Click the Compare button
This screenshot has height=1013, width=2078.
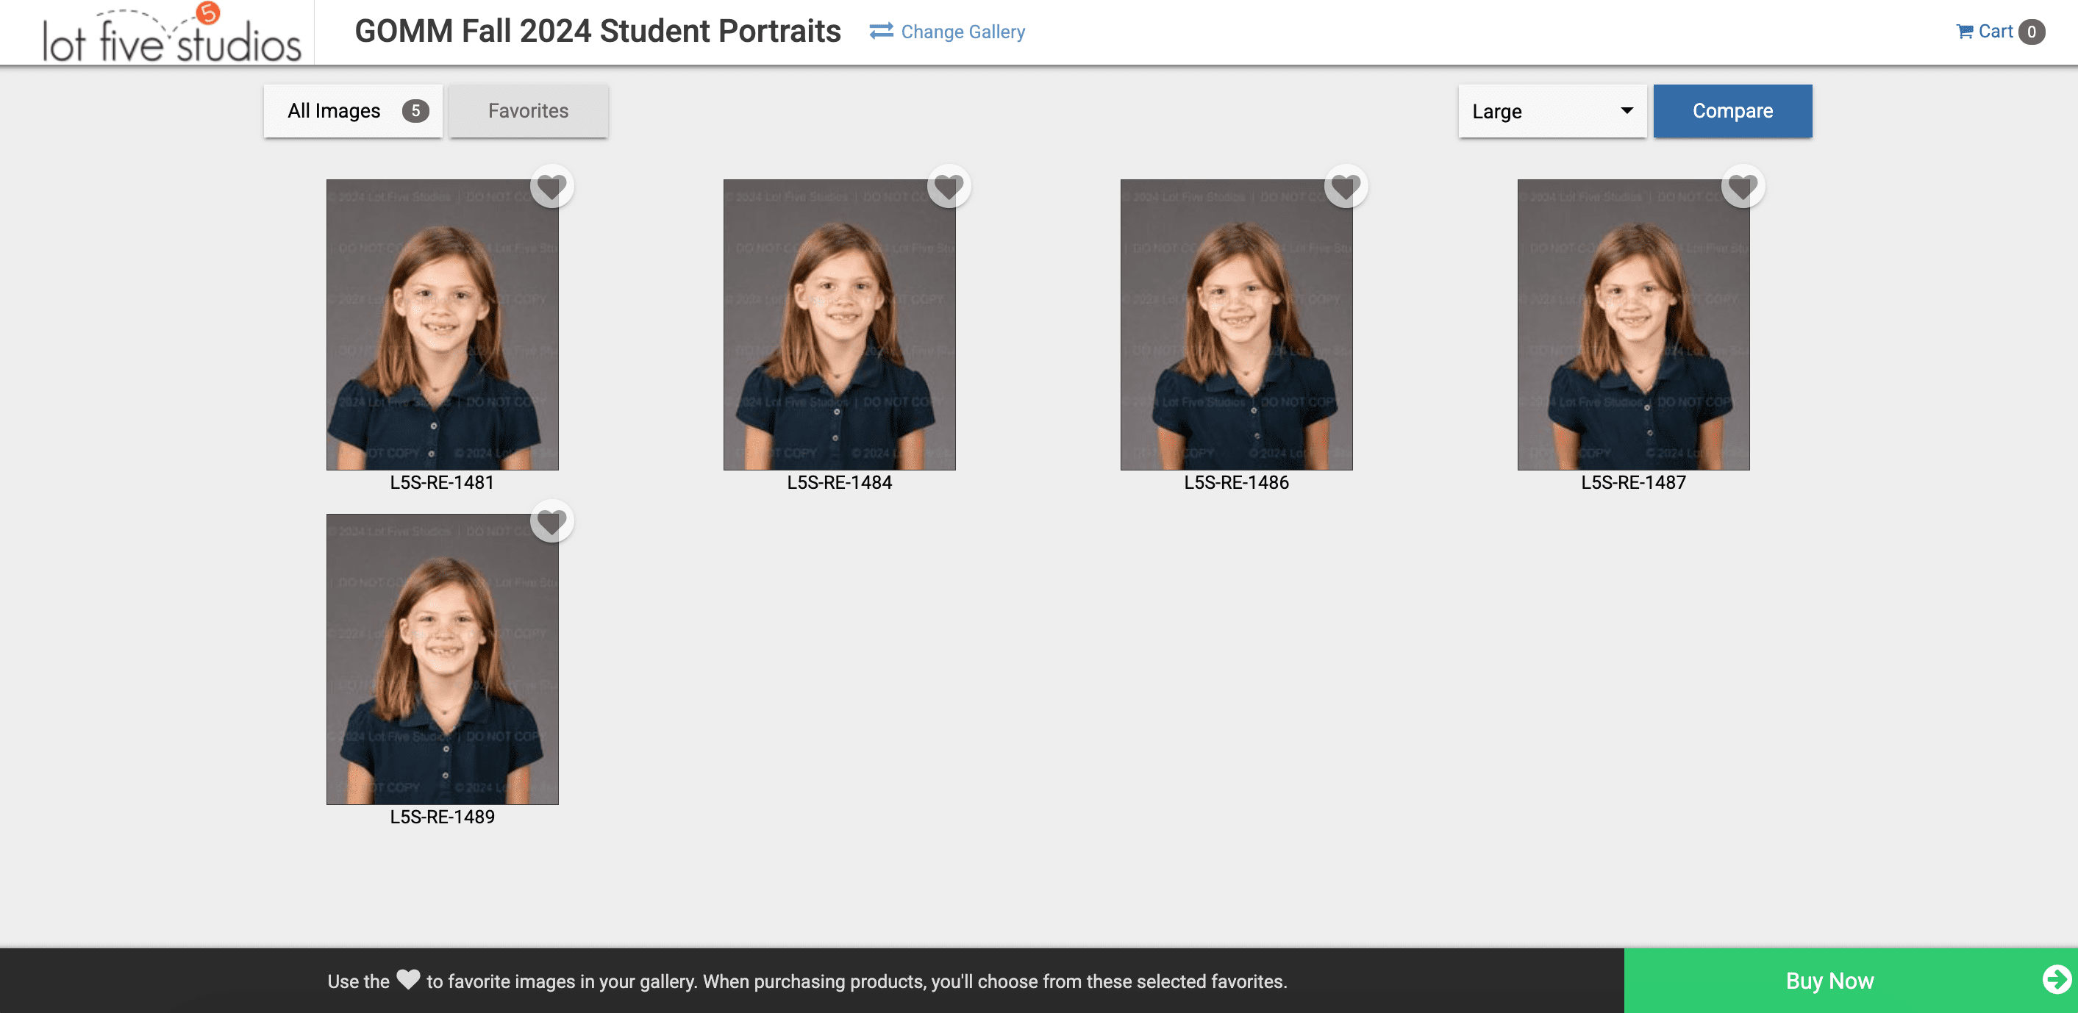(1732, 111)
